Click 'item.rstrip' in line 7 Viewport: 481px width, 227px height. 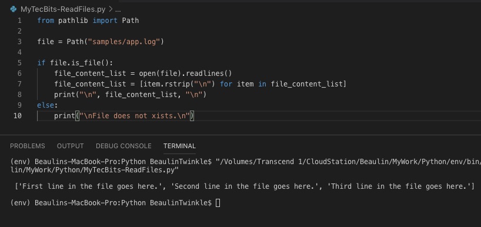pyautogui.click(x=167, y=84)
